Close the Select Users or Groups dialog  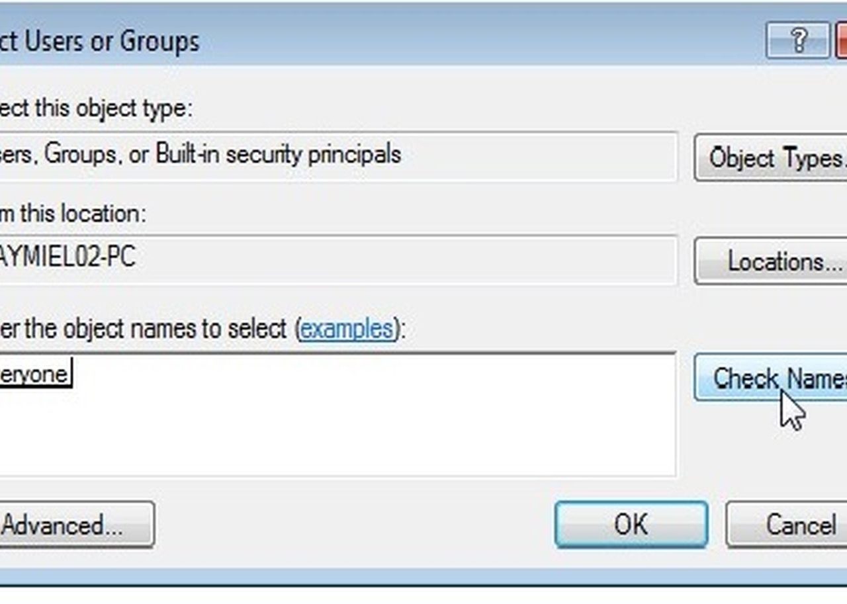point(841,41)
